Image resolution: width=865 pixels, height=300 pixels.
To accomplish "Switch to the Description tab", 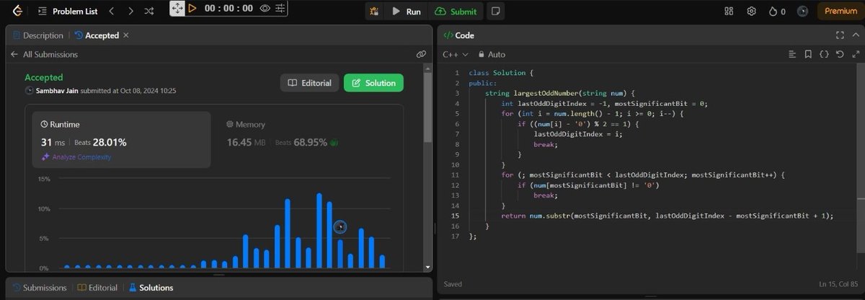I will coord(38,35).
